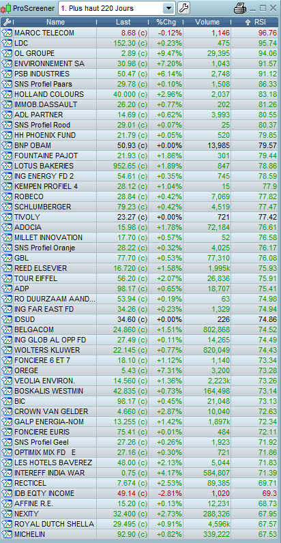The width and height of the screenshot is (281, 543).
Task: Click the volume cell 802,868
Action: click(217, 329)
